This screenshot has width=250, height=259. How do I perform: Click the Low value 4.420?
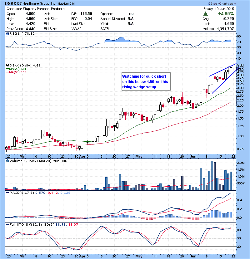point(31,24)
